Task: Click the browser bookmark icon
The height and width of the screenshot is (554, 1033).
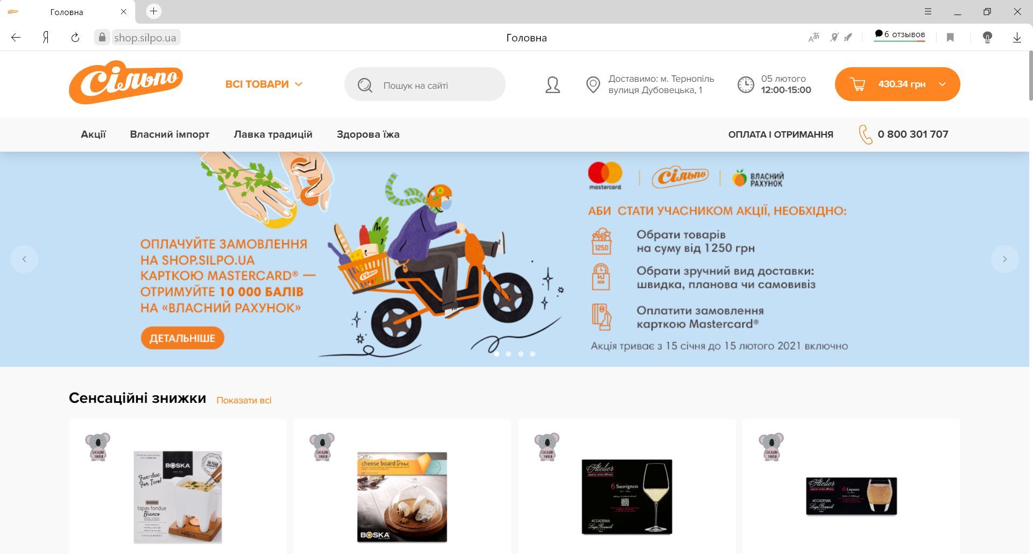Action: 950,38
